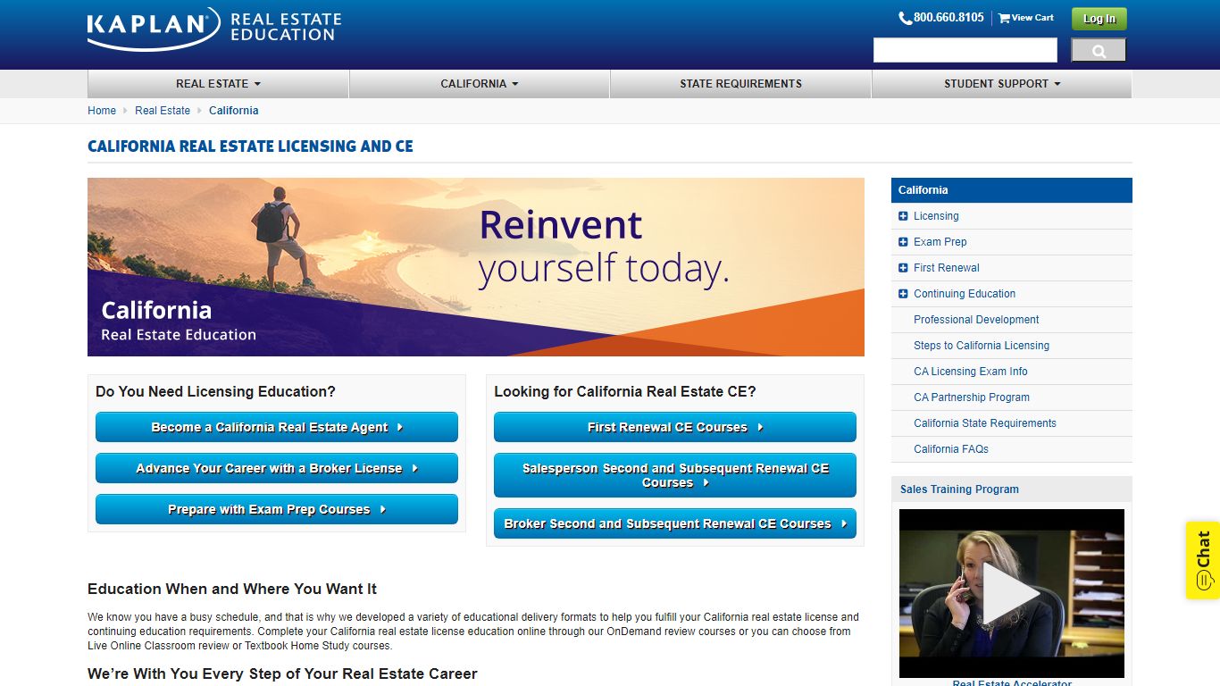Image resolution: width=1220 pixels, height=686 pixels.
Task: Open the California dropdown menu
Action: click(x=480, y=84)
